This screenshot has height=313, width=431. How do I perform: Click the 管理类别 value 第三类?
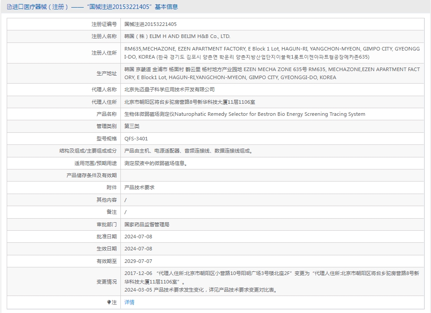(x=132, y=126)
